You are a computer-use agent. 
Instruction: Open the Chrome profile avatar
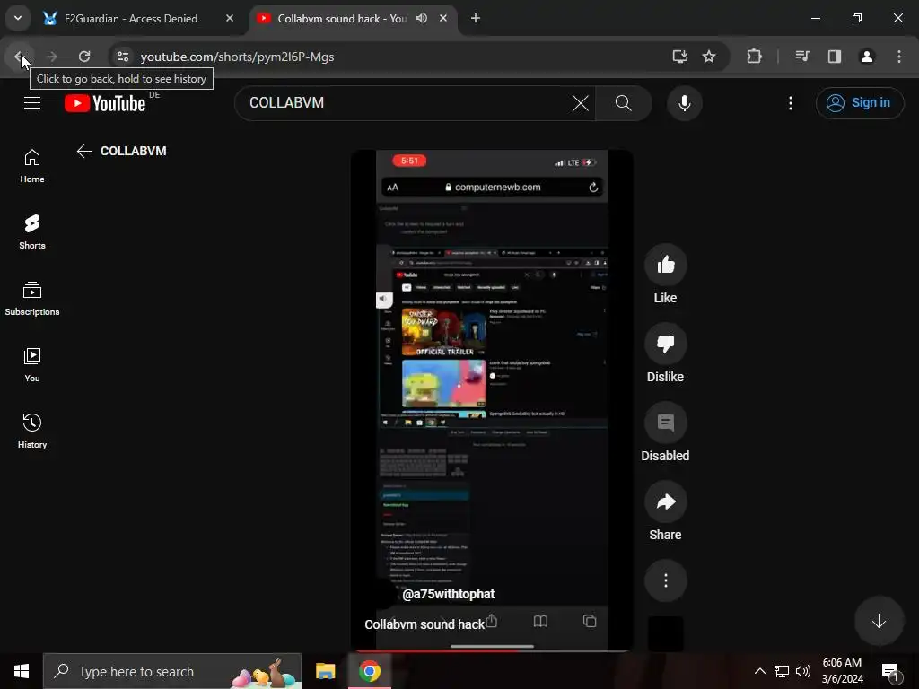pyautogui.click(x=867, y=57)
